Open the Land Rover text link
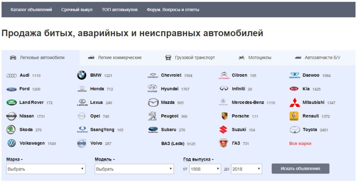The height and width of the screenshot is (187, 358). 31,102
